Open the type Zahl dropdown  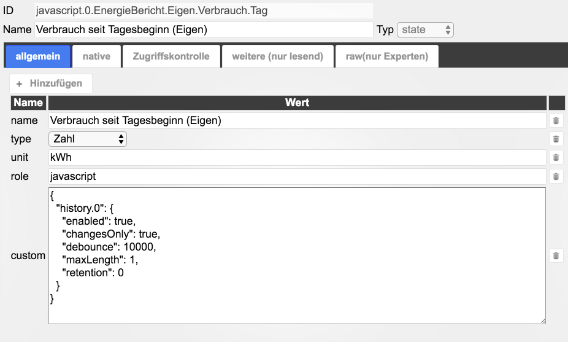click(x=88, y=139)
